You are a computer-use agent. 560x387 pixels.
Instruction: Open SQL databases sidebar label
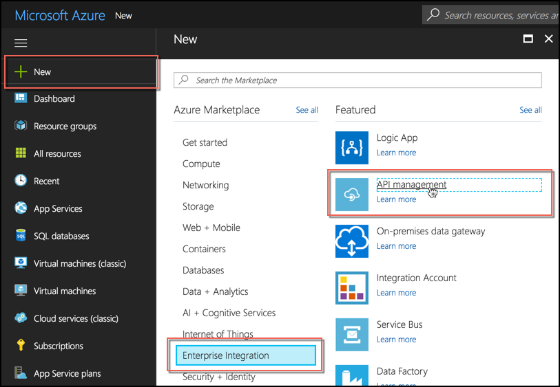(61, 236)
